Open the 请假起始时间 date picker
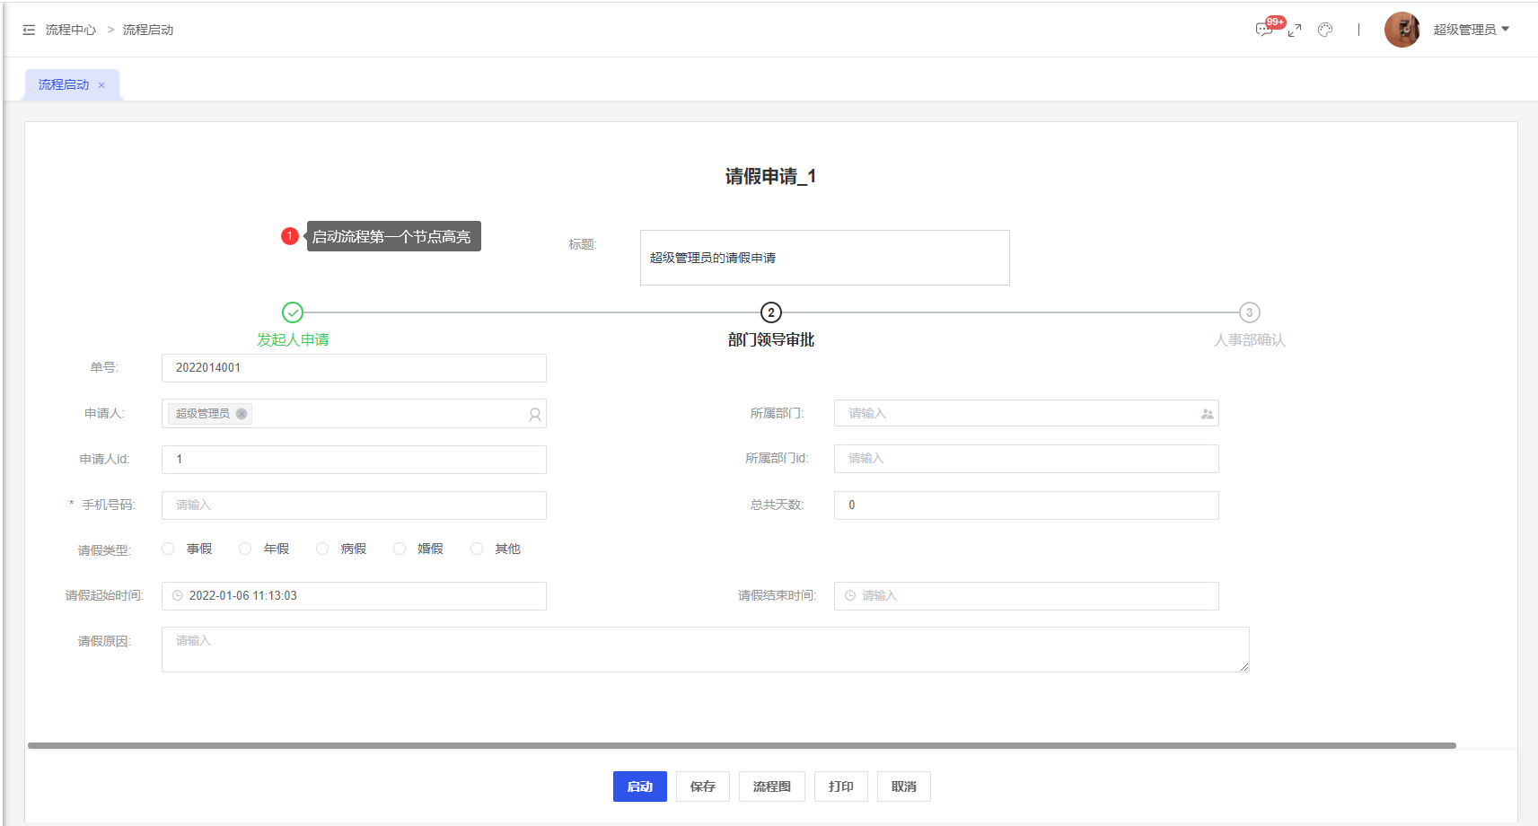 [354, 596]
